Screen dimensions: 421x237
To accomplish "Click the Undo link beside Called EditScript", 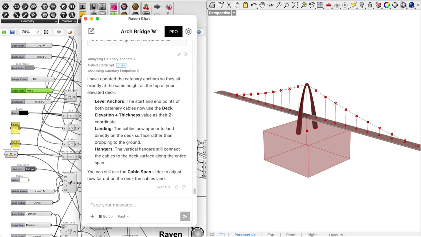I will (121, 65).
